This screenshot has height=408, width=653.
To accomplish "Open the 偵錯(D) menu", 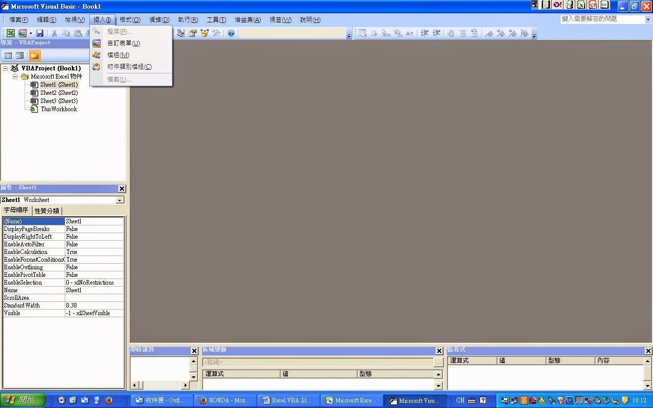I will (159, 20).
